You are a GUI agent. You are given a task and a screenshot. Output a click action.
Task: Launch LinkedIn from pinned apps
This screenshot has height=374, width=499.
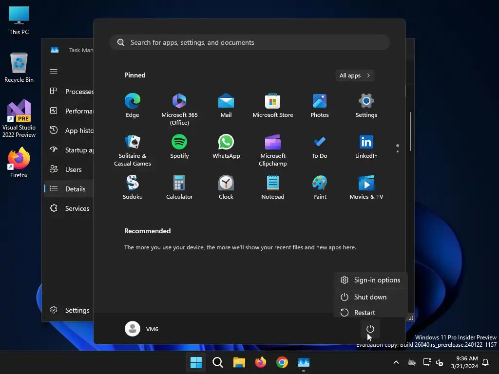366,147
